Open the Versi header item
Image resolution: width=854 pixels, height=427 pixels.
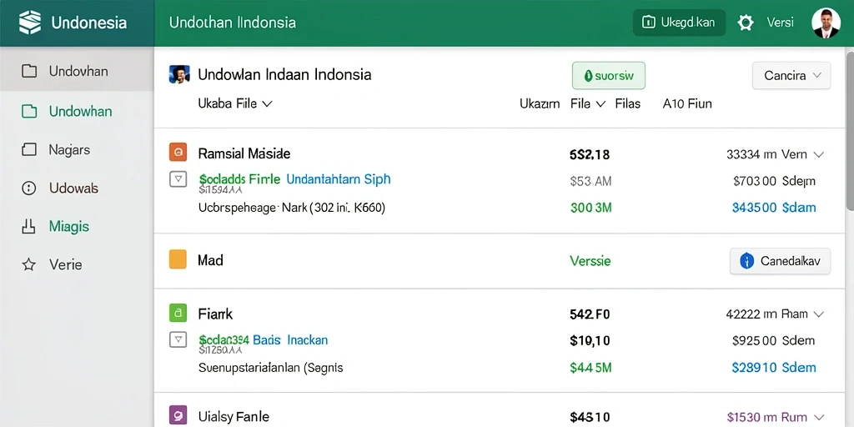point(780,23)
